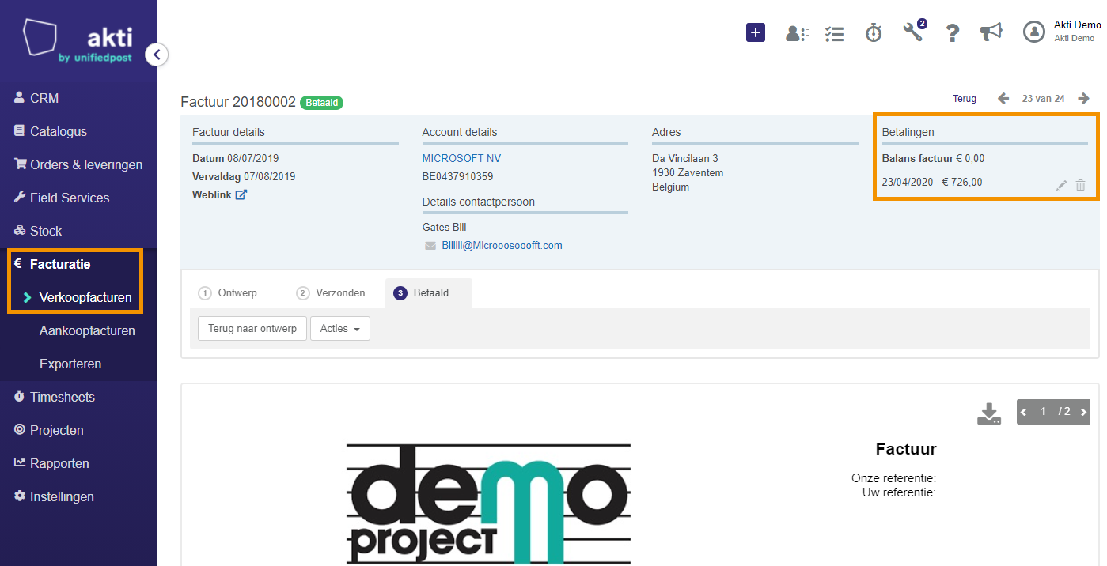
Task: Click the green Betaald status badge
Action: tap(322, 103)
